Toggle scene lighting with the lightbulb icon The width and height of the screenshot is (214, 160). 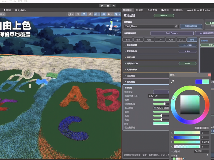[84, 14]
